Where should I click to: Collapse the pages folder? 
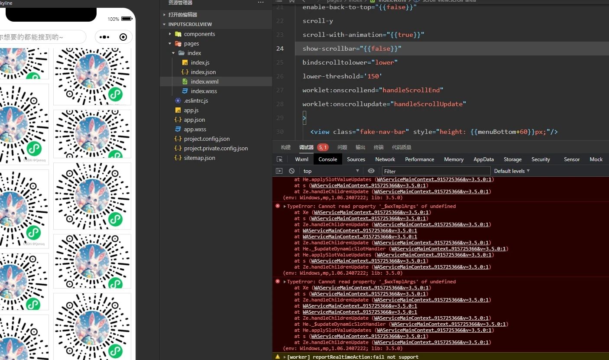pos(170,44)
